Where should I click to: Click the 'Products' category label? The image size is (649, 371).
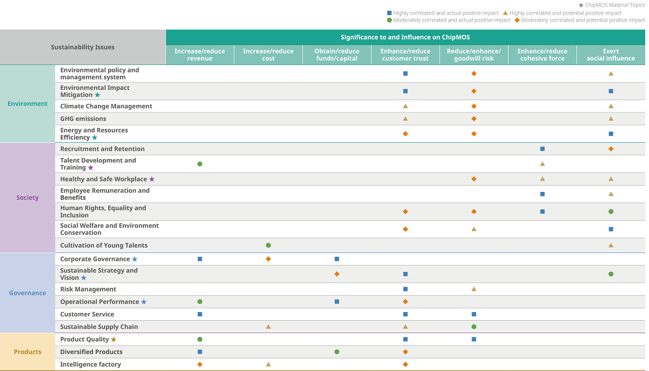[28, 352]
